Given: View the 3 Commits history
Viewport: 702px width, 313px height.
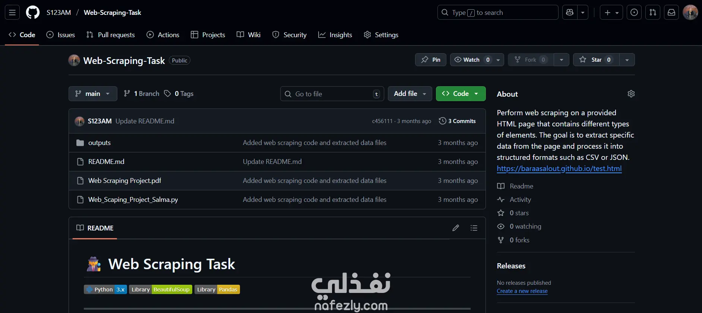Looking at the screenshot, I should coord(457,121).
